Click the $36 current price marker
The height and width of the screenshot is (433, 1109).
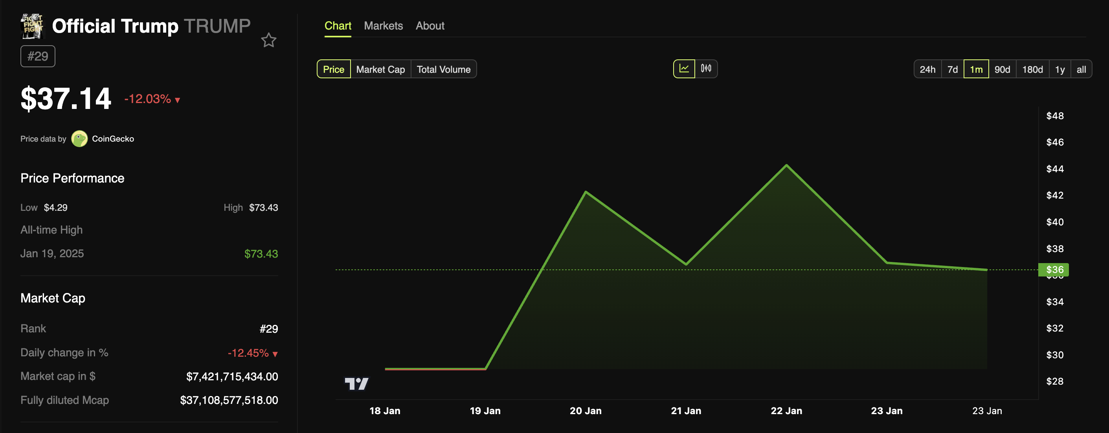point(1054,270)
